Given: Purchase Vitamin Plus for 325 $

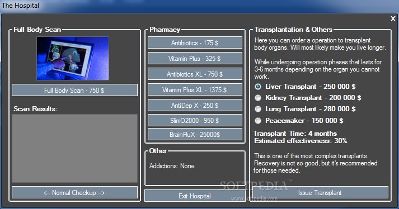Looking at the screenshot, I should (x=195, y=59).
